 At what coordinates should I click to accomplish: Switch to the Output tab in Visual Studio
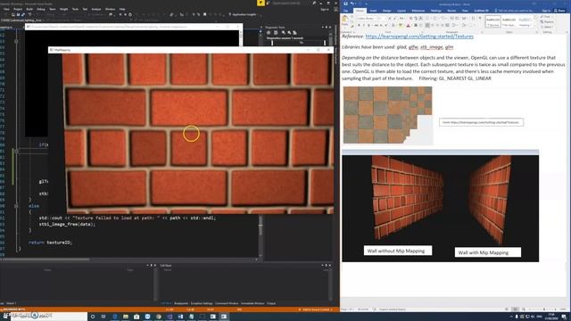(271, 303)
